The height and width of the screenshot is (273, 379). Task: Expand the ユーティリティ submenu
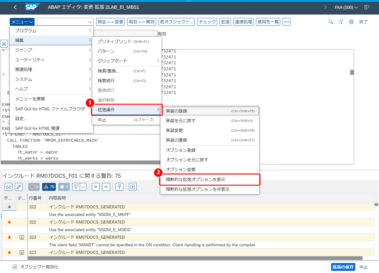coord(52,60)
